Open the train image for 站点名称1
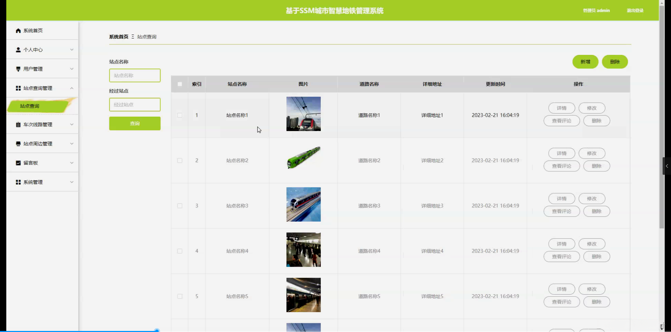The width and height of the screenshot is (671, 332). click(x=303, y=114)
